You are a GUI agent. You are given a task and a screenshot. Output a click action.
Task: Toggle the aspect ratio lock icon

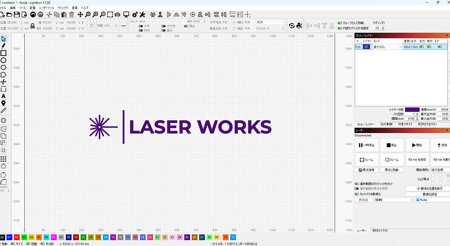tap(32, 26)
